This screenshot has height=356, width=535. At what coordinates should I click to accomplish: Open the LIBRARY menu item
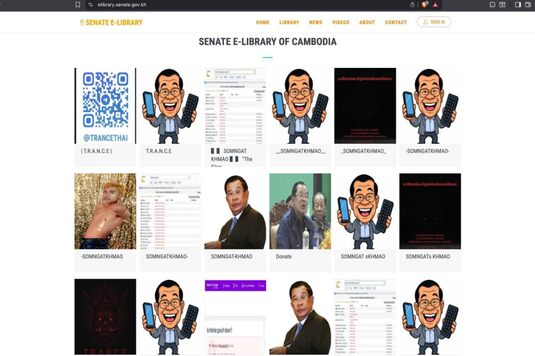coord(289,22)
